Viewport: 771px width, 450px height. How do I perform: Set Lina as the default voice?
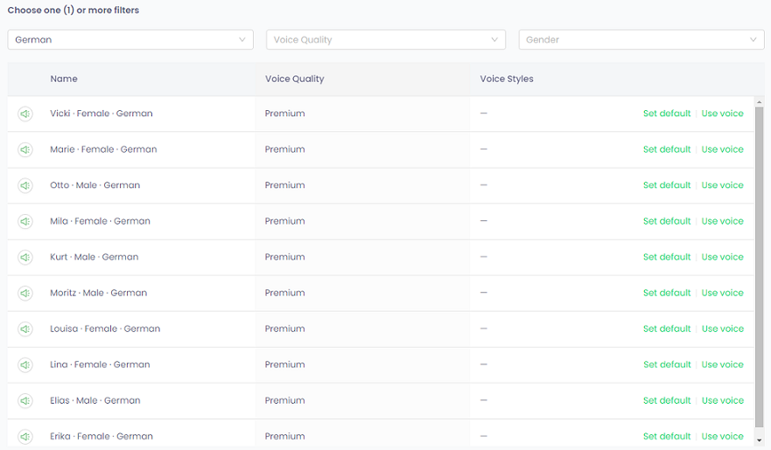point(667,364)
